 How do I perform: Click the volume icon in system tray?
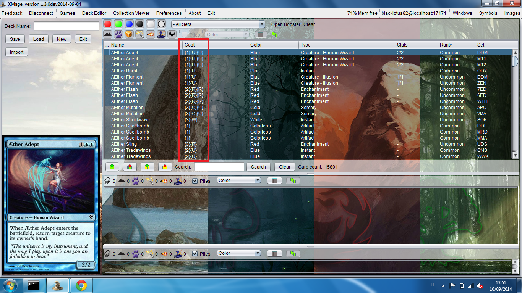(x=480, y=285)
